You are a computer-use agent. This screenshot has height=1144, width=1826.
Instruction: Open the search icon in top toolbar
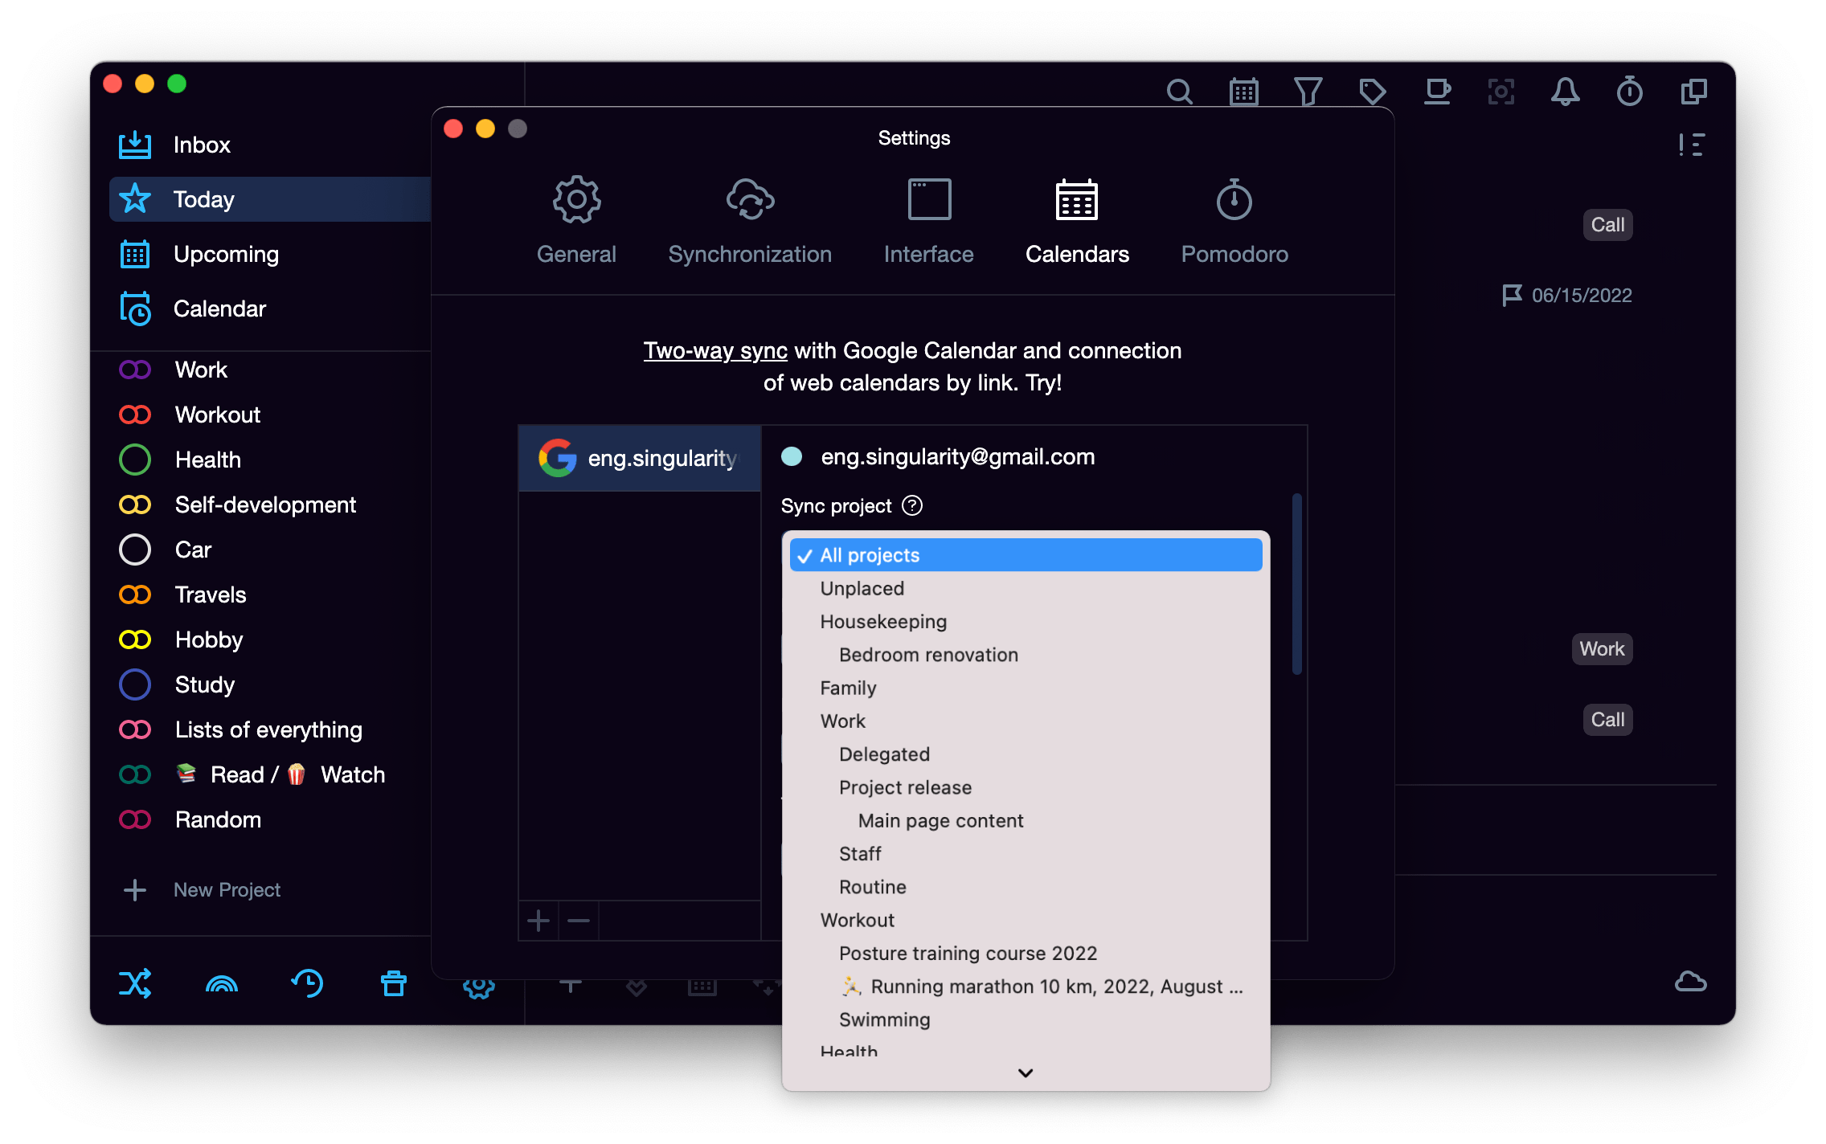[x=1179, y=92]
